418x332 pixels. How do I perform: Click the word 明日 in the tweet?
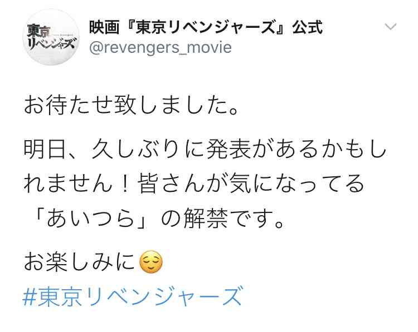45,148
